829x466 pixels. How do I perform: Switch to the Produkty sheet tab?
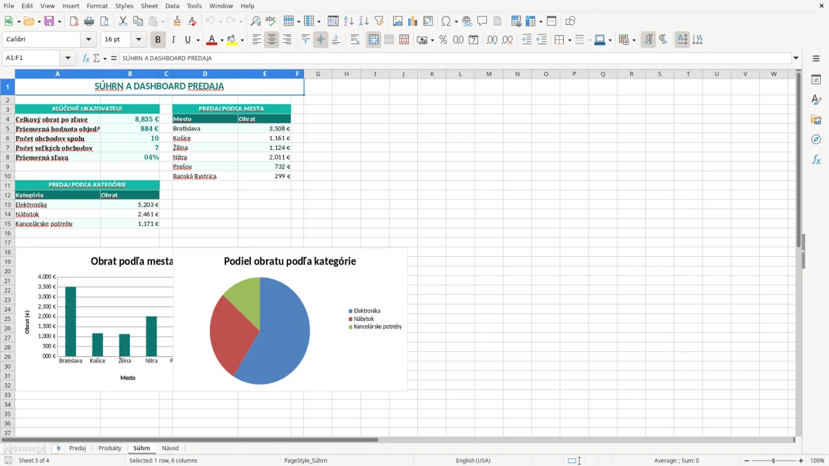(110, 449)
